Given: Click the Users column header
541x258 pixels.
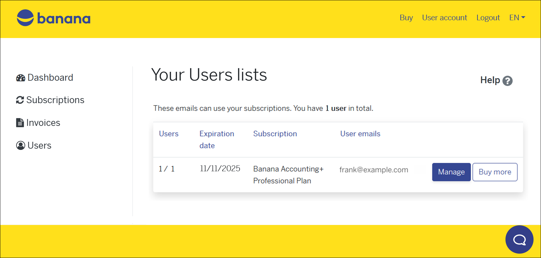Looking at the screenshot, I should point(169,134).
